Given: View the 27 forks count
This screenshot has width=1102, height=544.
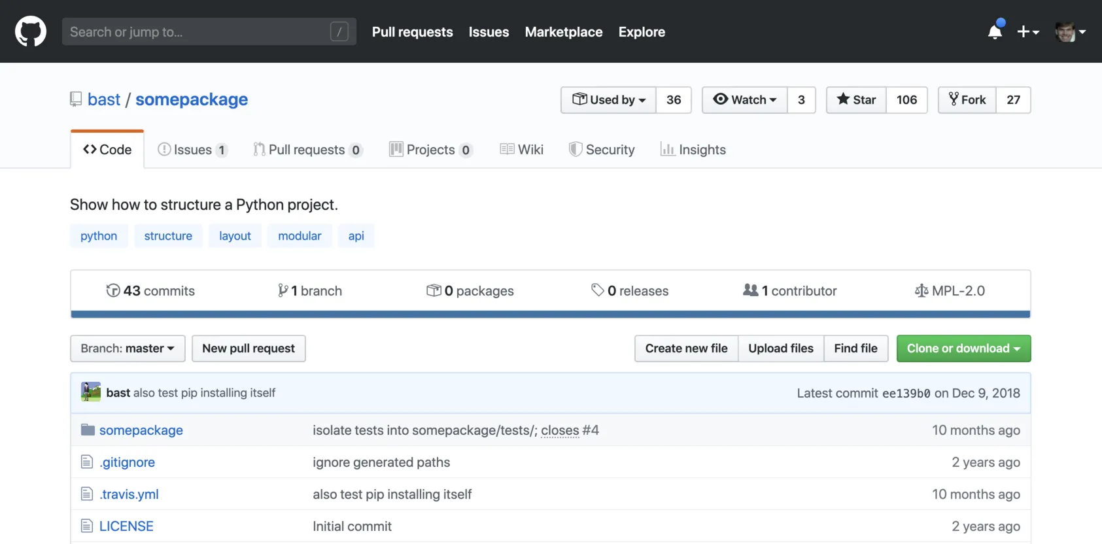Looking at the screenshot, I should (1013, 100).
